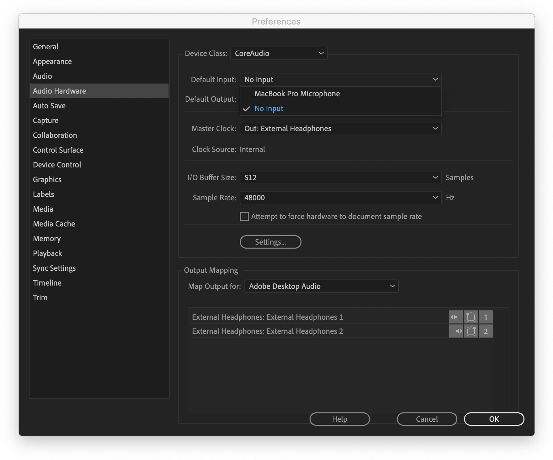Open Timeline preferences category
This screenshot has height=460, width=553.
click(x=99, y=283)
